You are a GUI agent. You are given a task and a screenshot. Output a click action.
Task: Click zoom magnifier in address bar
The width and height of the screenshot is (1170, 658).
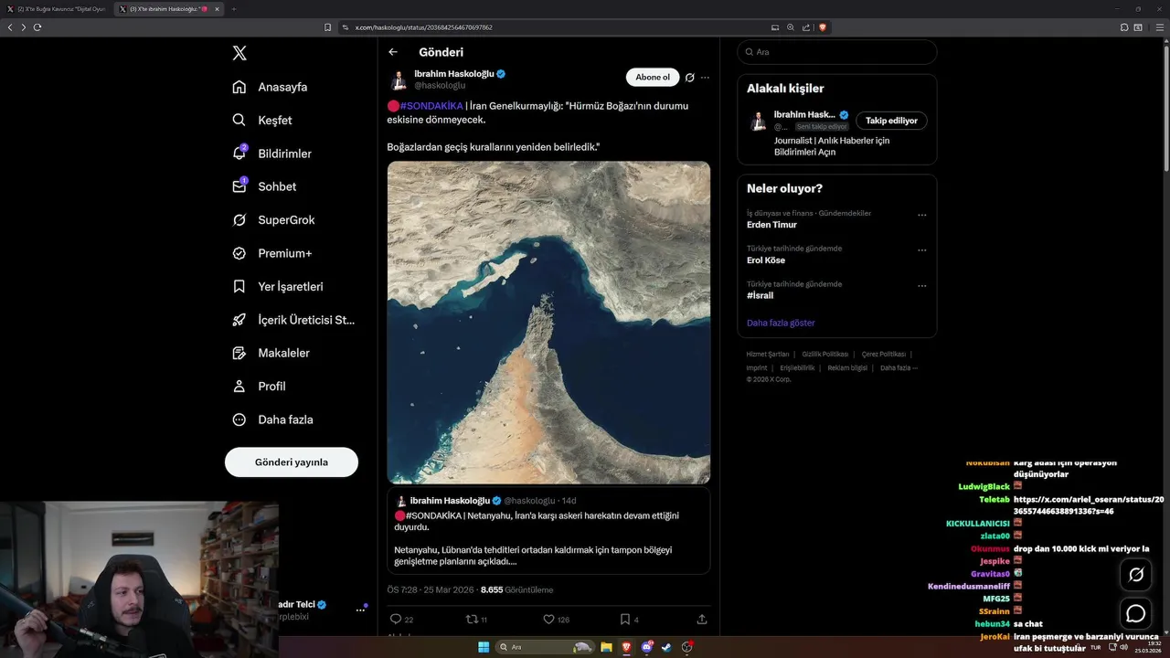click(791, 27)
